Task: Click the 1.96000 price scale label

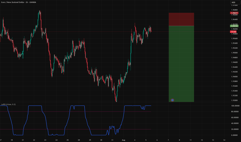Action: [234, 29]
